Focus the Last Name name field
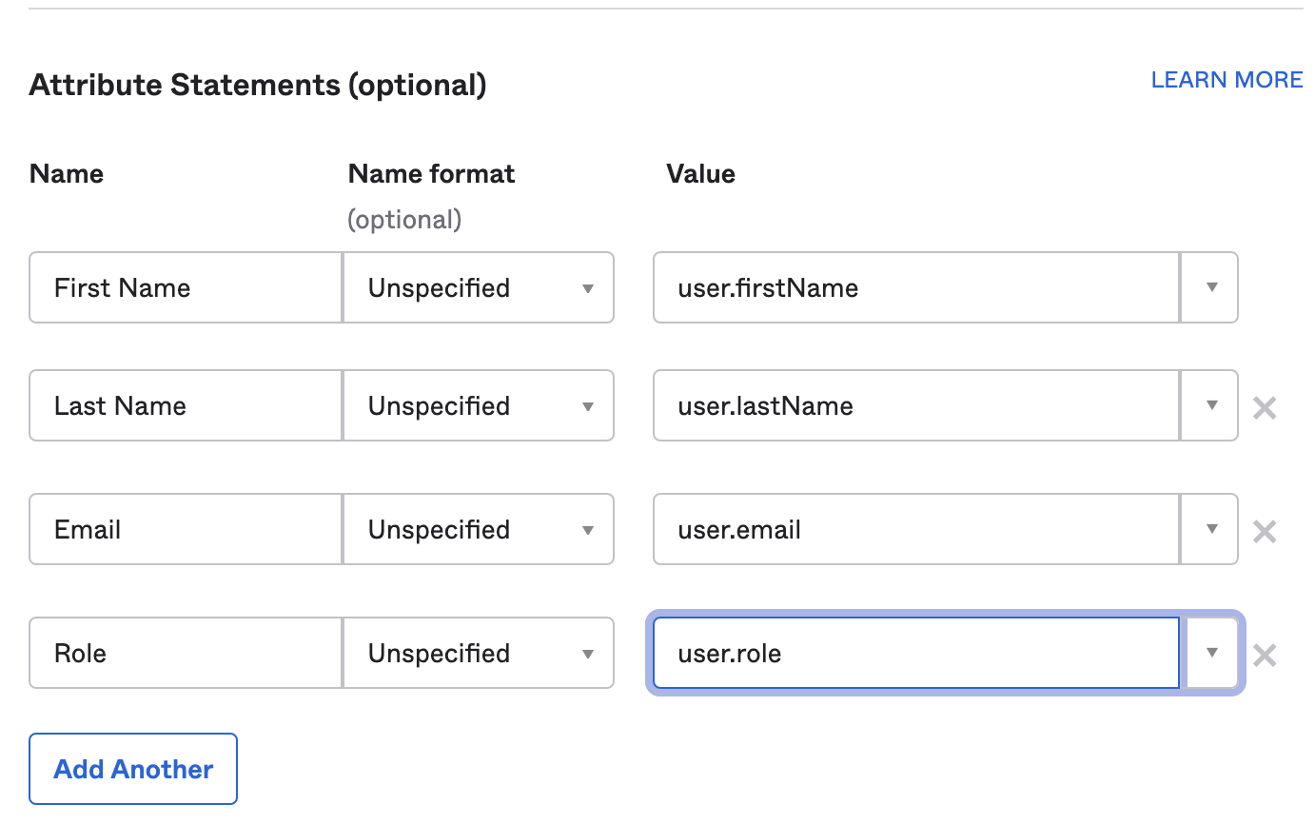1315x824 pixels. click(x=186, y=405)
